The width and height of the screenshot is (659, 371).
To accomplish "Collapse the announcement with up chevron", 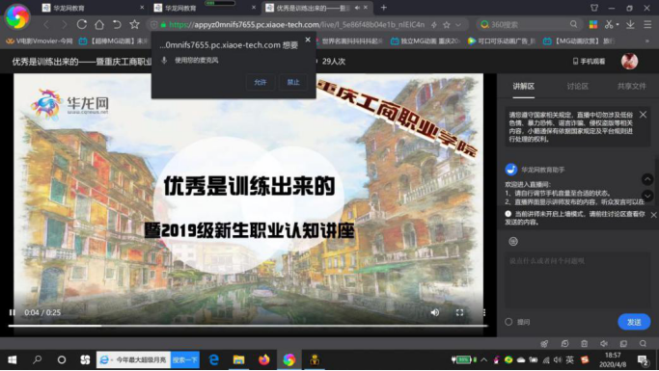I will pos(647,179).
